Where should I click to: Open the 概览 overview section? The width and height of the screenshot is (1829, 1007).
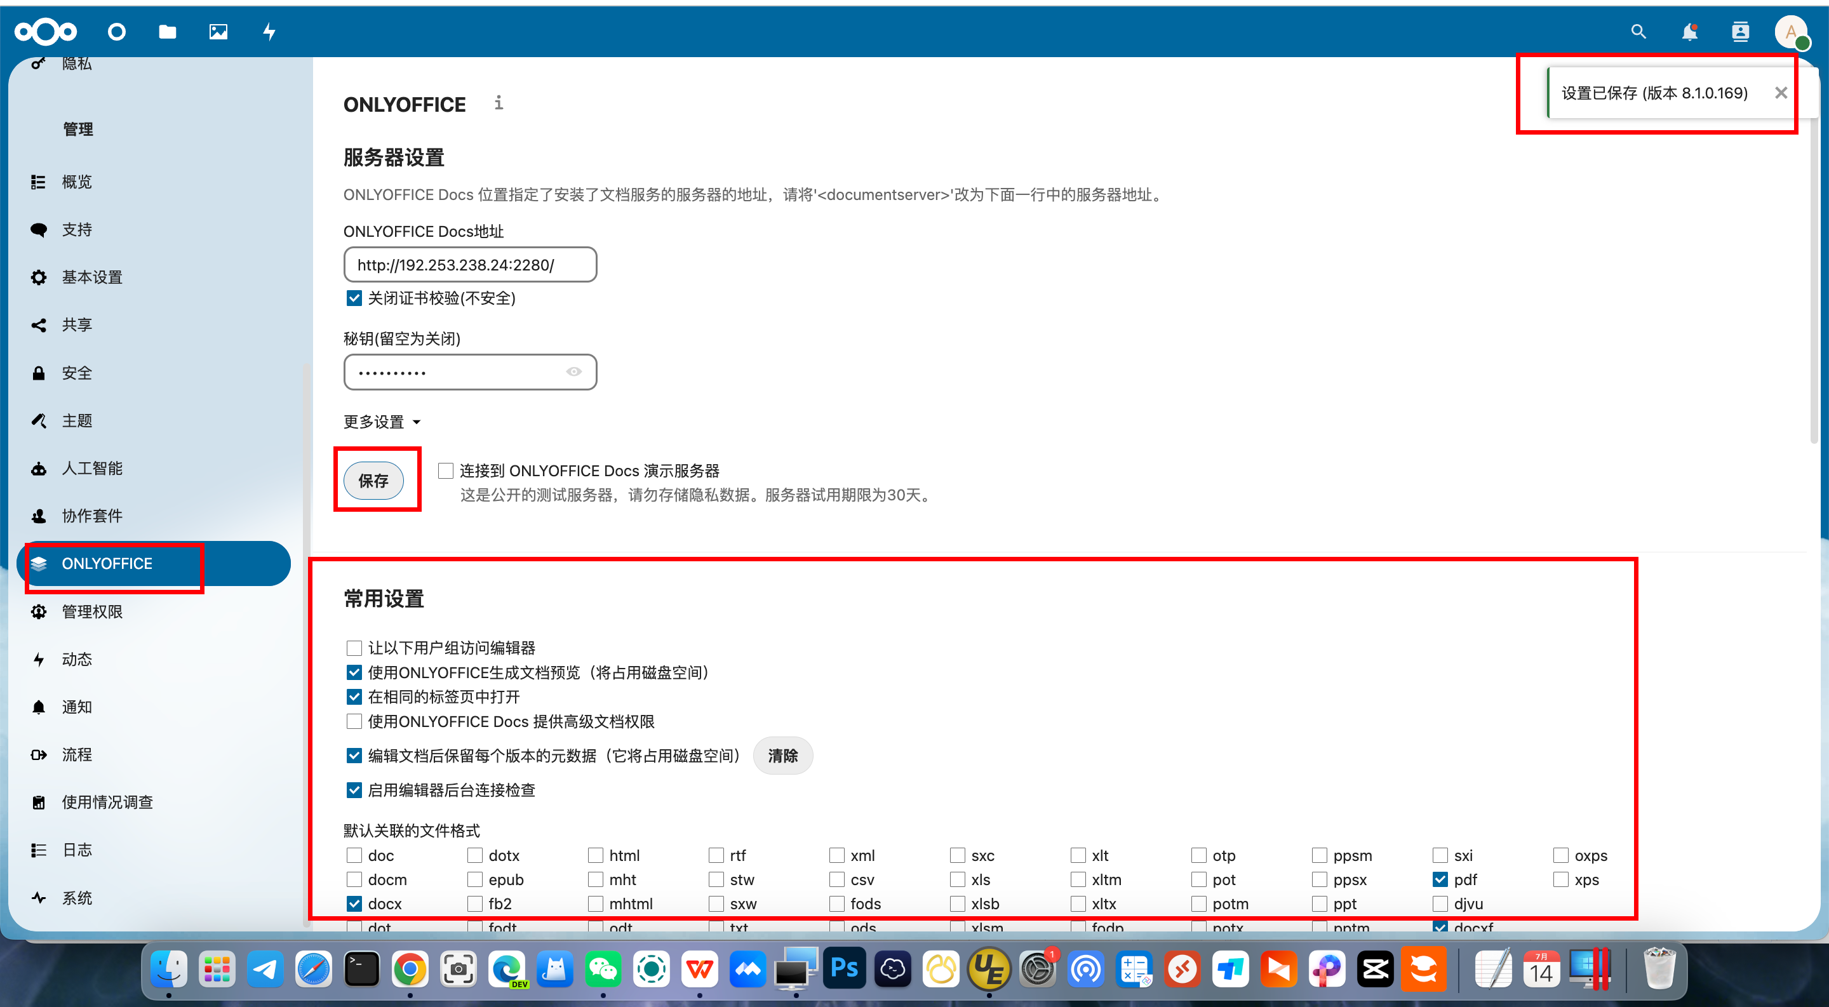153,182
